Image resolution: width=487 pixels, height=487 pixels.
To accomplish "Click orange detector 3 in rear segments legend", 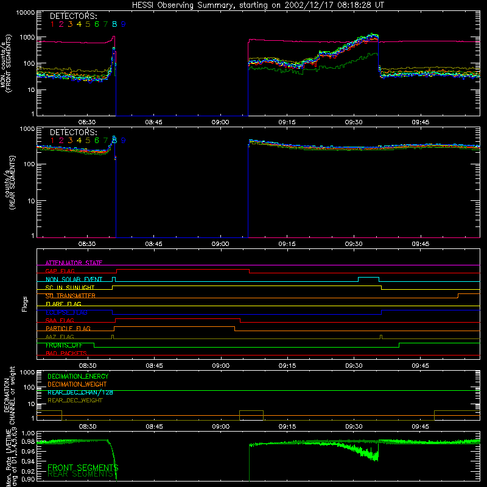I will pos(70,141).
